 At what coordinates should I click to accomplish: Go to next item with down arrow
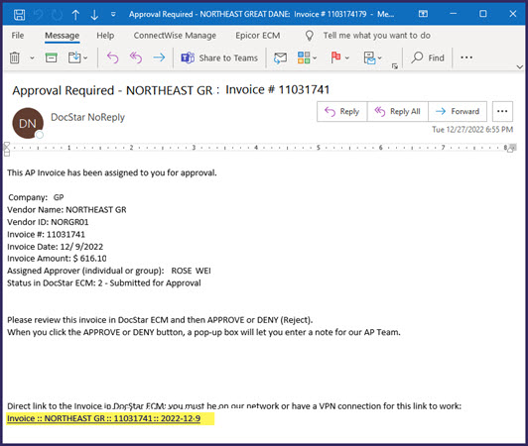click(94, 15)
